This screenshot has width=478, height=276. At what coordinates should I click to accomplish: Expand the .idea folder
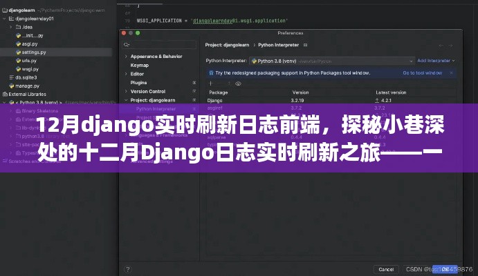(11, 27)
